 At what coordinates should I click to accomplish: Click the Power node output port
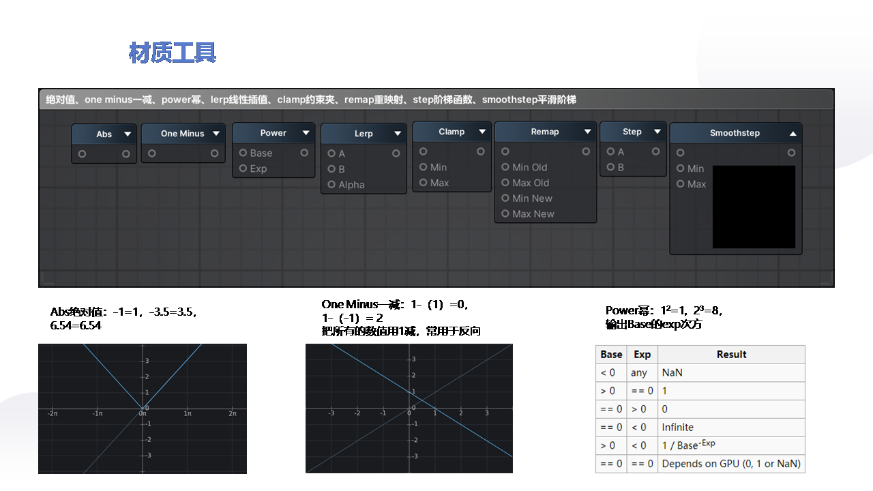pyautogui.click(x=304, y=153)
